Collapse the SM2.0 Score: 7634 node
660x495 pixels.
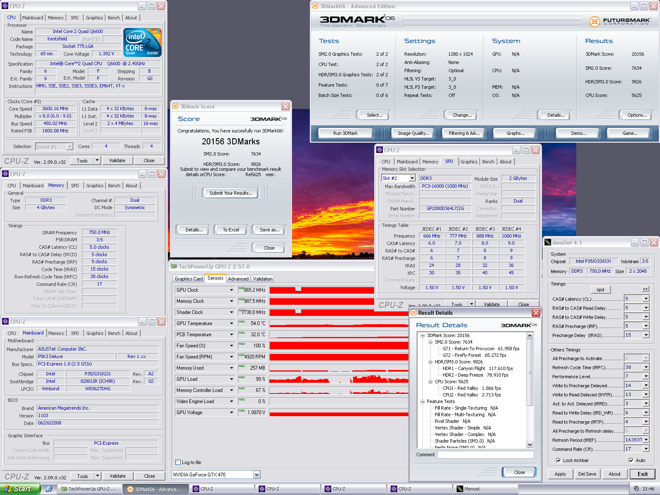[430, 342]
